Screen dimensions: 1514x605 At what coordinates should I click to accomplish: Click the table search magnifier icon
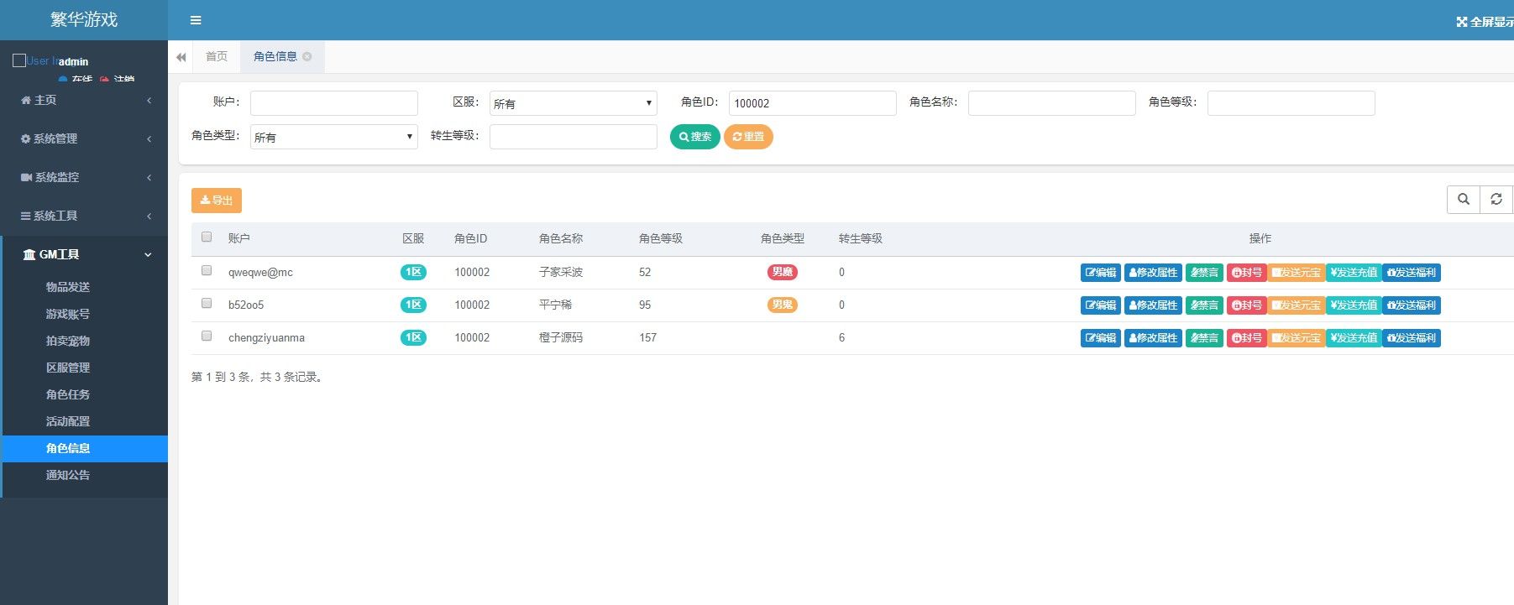[x=1464, y=200]
